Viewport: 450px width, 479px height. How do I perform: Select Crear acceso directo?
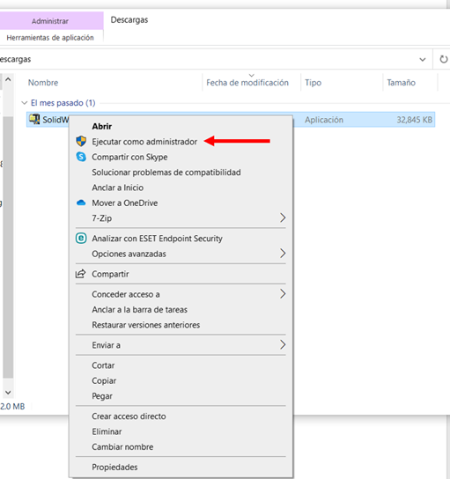(129, 416)
